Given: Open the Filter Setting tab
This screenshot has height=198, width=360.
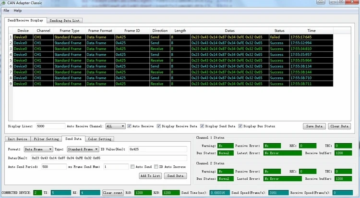Looking at the screenshot, I should [47, 139].
